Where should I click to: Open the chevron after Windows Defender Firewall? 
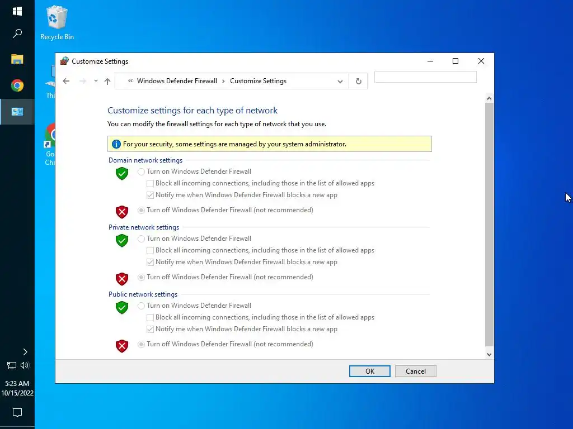[x=223, y=81]
